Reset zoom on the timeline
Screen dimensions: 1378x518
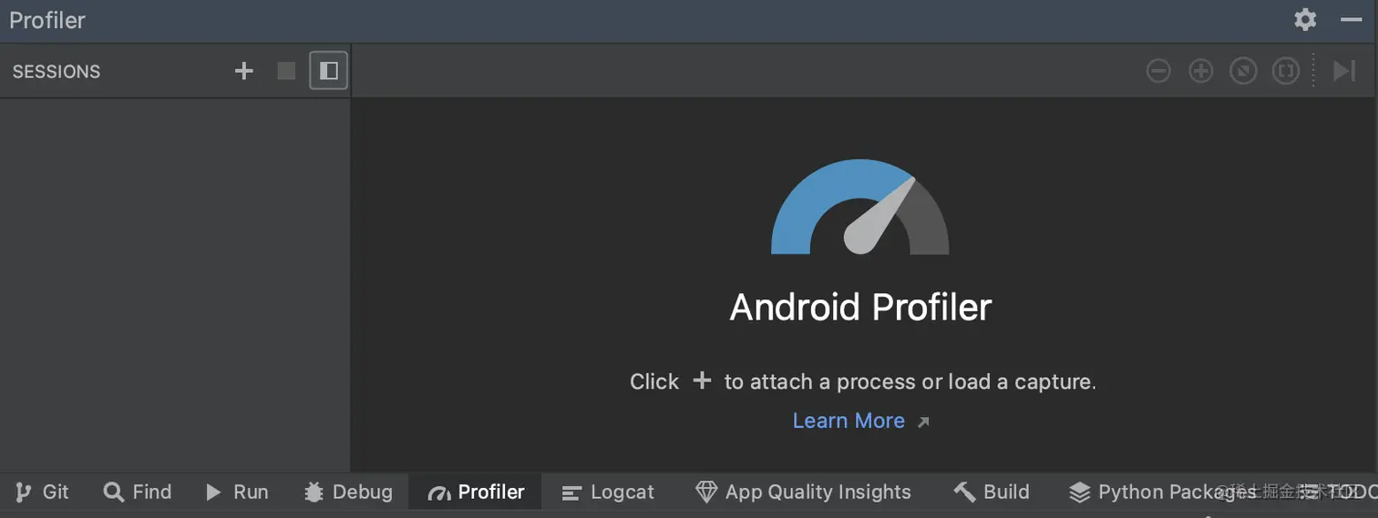click(x=1243, y=71)
